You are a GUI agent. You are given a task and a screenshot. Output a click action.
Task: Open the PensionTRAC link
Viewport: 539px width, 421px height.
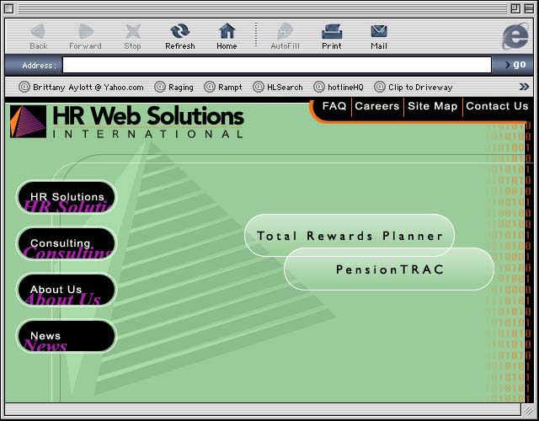(389, 269)
